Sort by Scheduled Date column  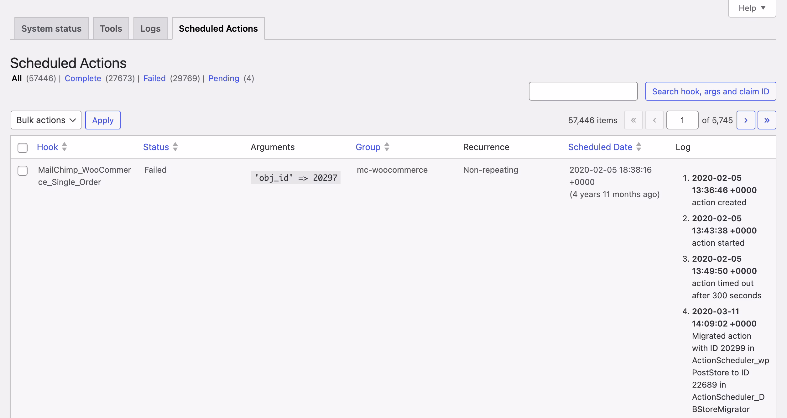(600, 147)
